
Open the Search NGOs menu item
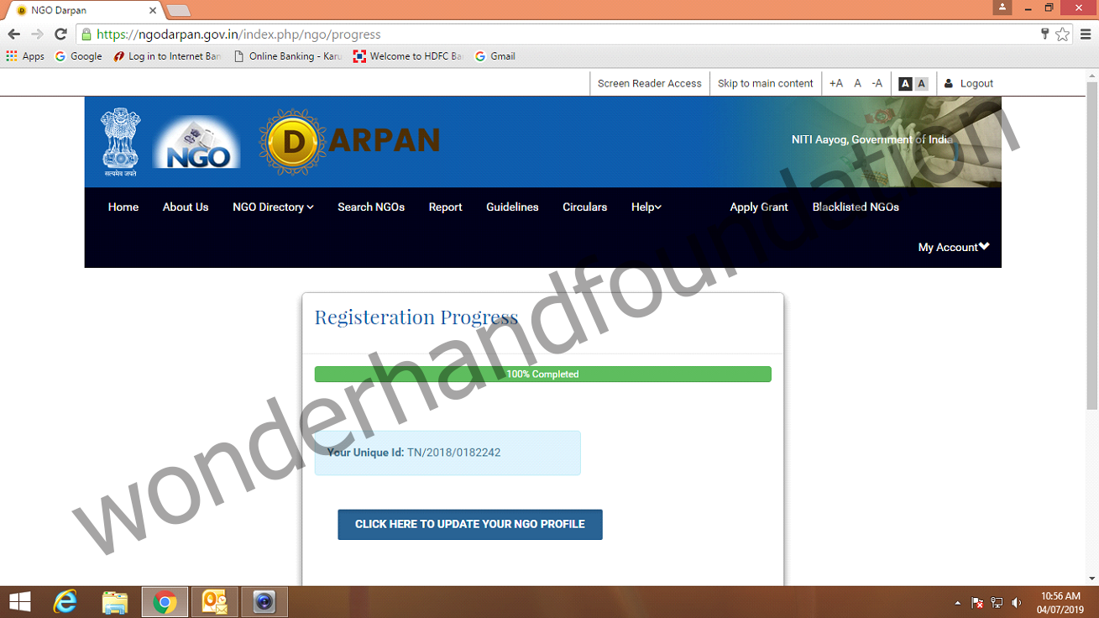tap(371, 207)
